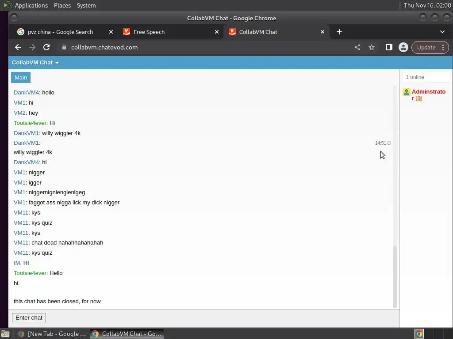Click the padlock site info icon
This screenshot has width=453, height=339.
coord(64,47)
